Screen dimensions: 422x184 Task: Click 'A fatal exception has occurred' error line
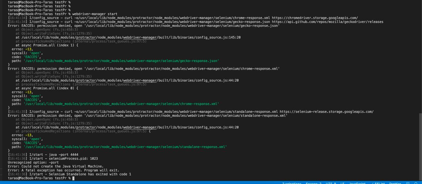64,170
